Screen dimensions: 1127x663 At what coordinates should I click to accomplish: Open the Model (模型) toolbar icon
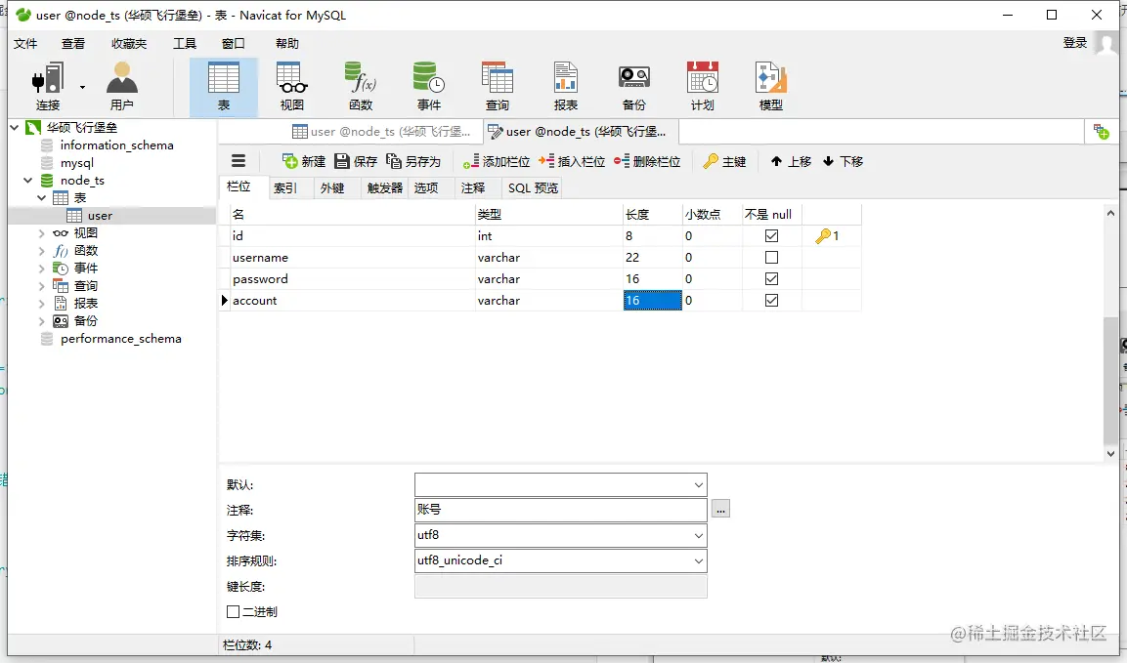click(x=770, y=86)
